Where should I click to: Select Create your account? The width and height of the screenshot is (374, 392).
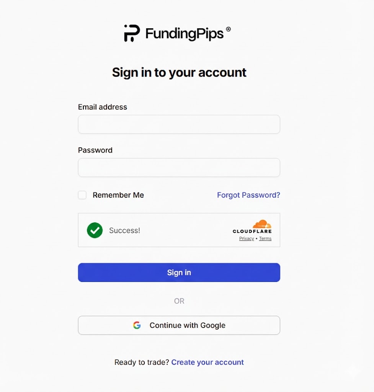point(207,362)
